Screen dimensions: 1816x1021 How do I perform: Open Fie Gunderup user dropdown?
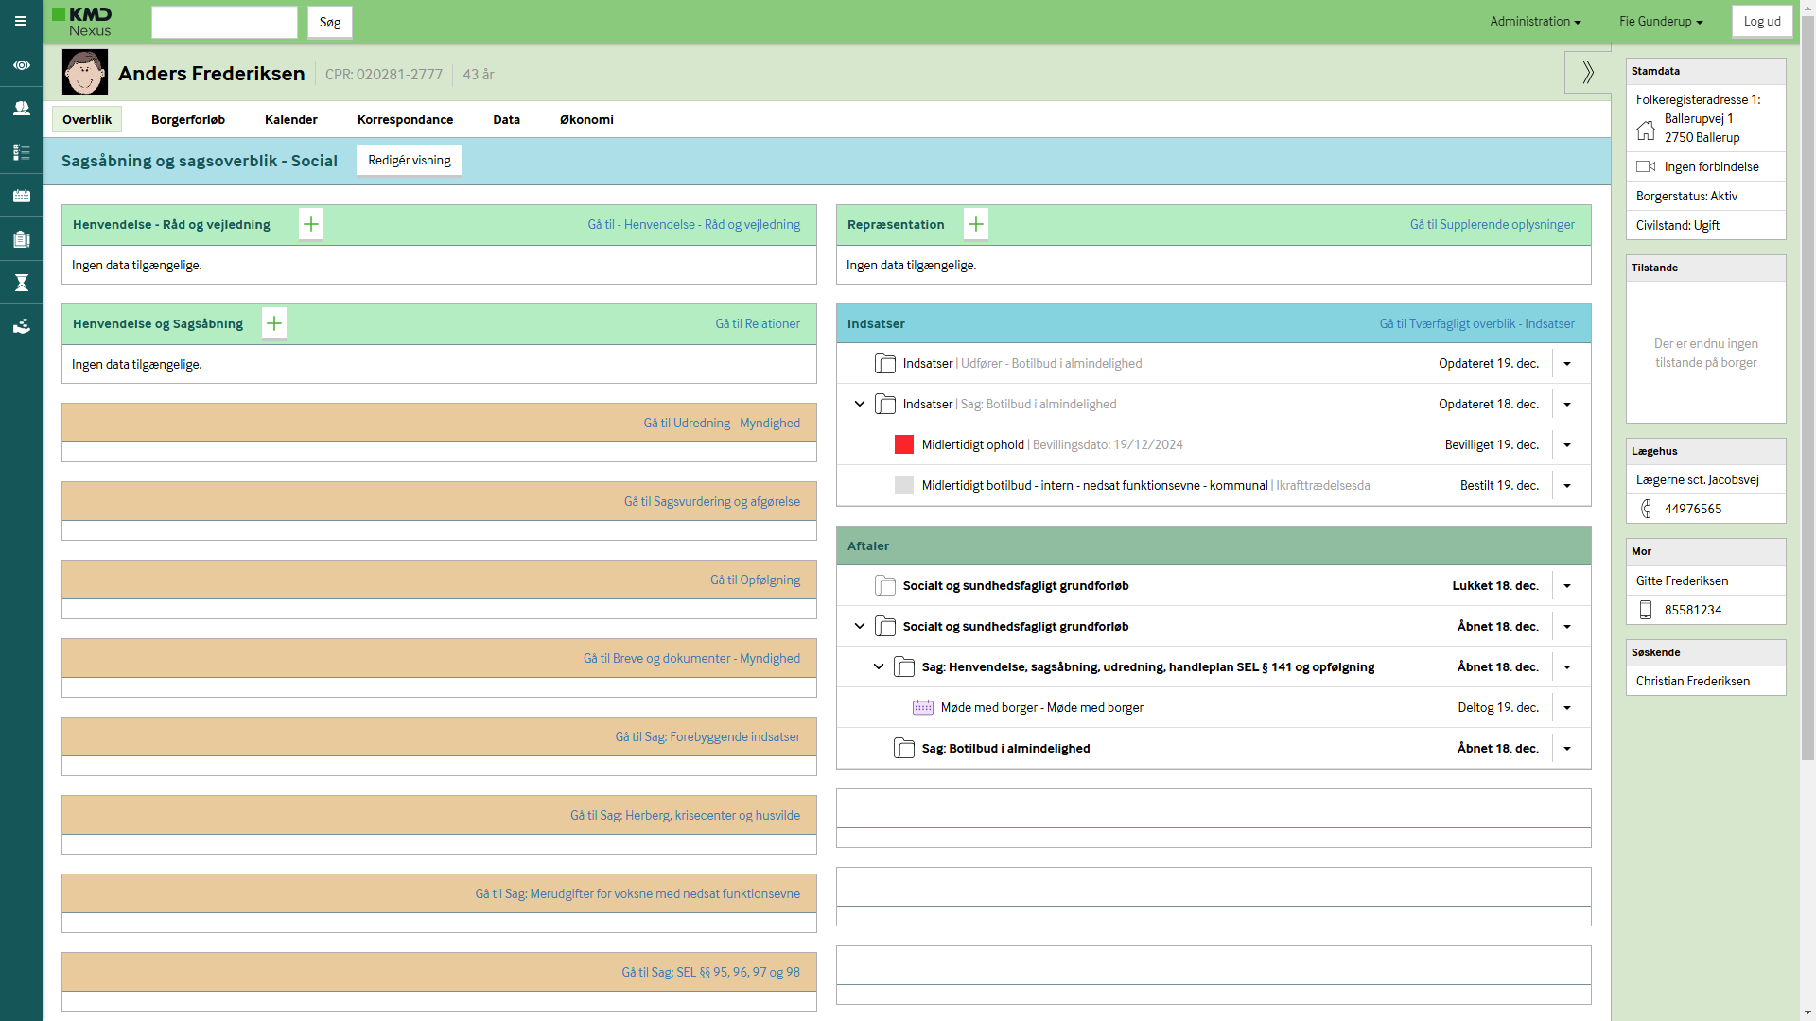tap(1661, 21)
